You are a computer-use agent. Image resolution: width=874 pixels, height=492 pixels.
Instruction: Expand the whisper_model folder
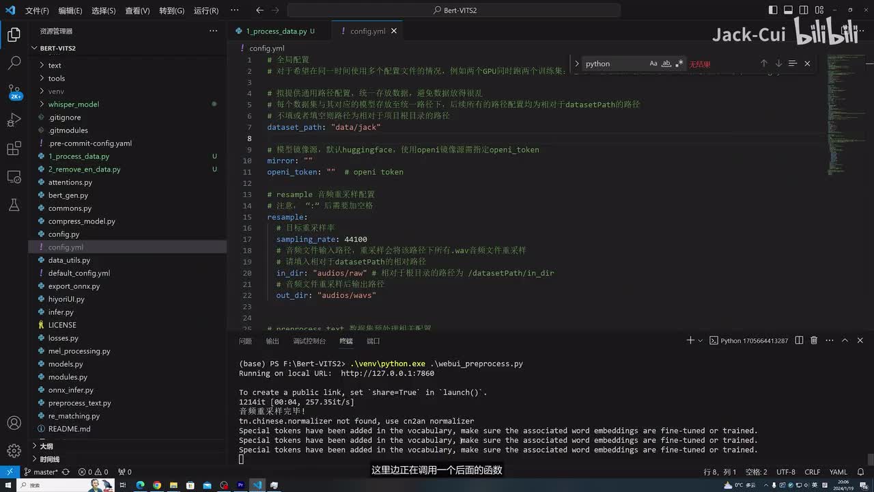[73, 104]
